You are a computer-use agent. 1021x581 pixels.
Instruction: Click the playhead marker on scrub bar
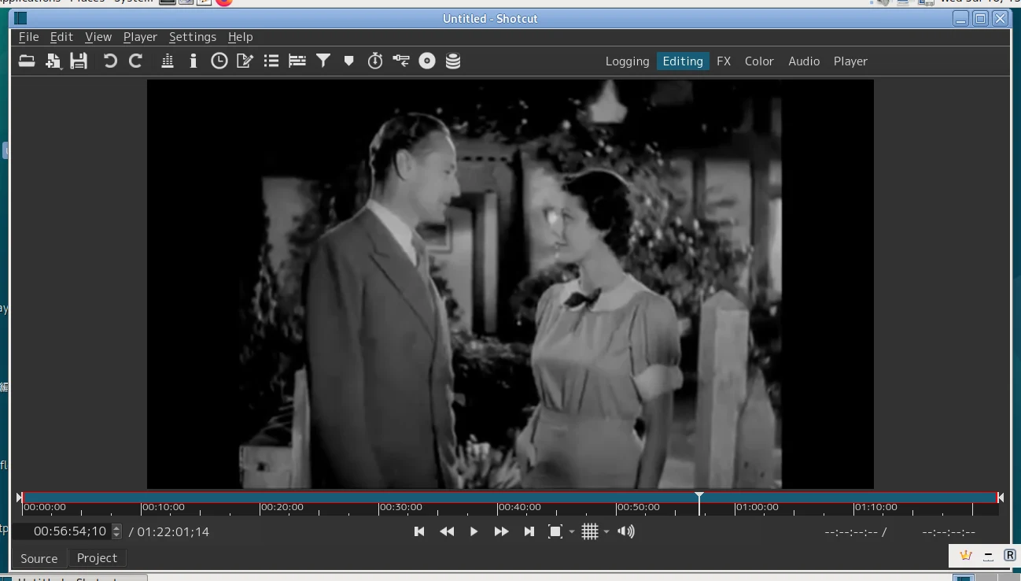(x=699, y=497)
